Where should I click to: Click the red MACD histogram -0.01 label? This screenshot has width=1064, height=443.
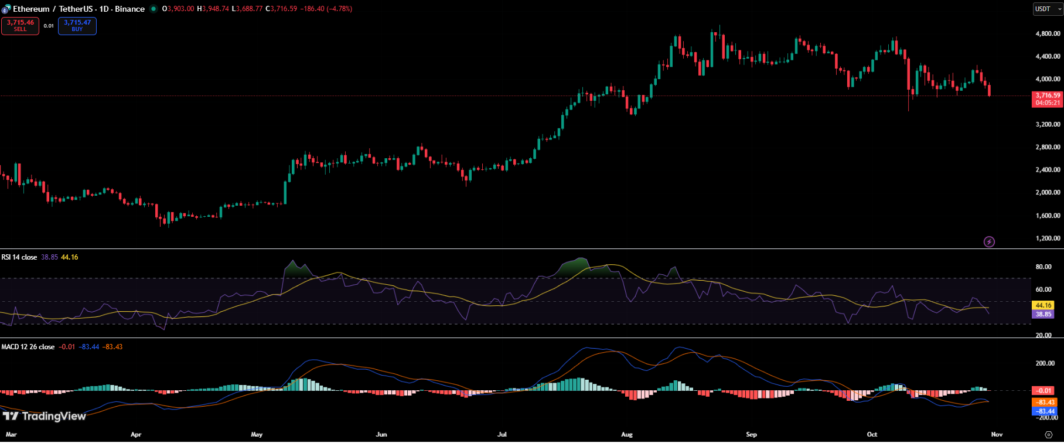click(x=1043, y=390)
